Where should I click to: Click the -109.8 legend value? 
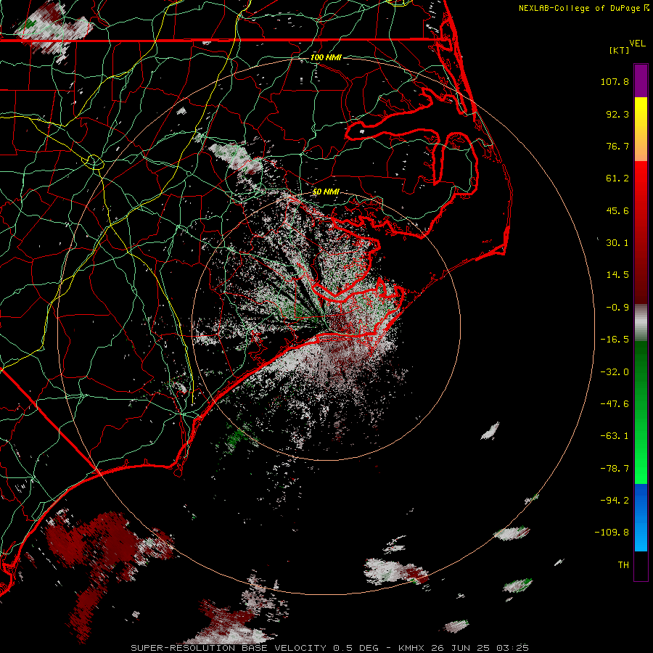pyautogui.click(x=612, y=533)
